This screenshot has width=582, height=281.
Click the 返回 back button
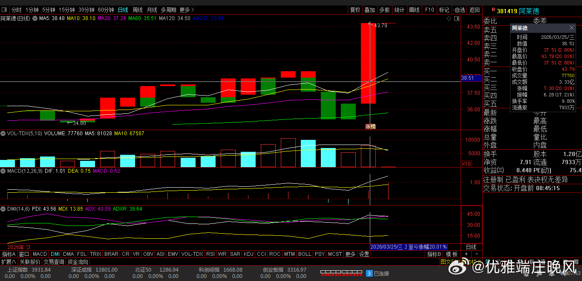click(474, 10)
